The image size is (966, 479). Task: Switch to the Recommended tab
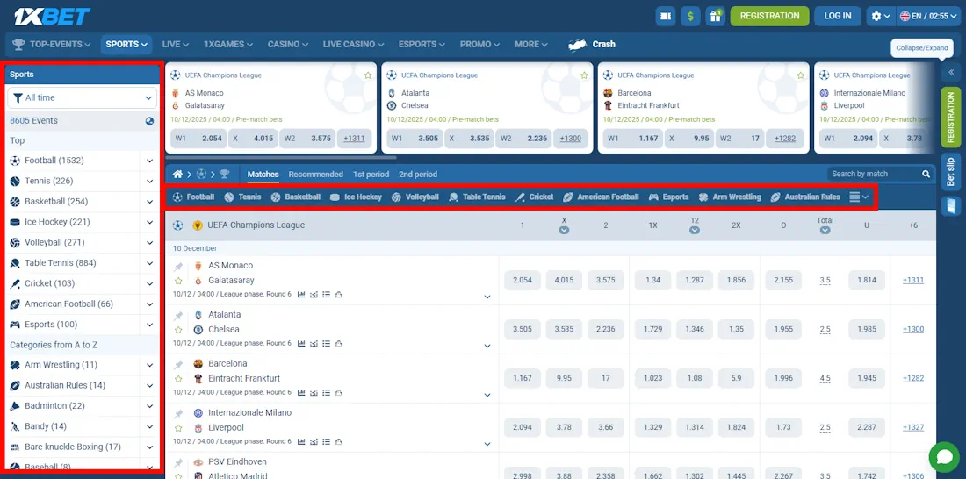(315, 175)
